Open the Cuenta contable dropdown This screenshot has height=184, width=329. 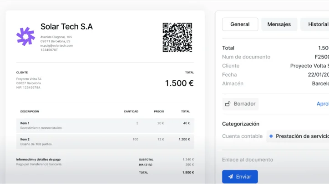(298, 136)
